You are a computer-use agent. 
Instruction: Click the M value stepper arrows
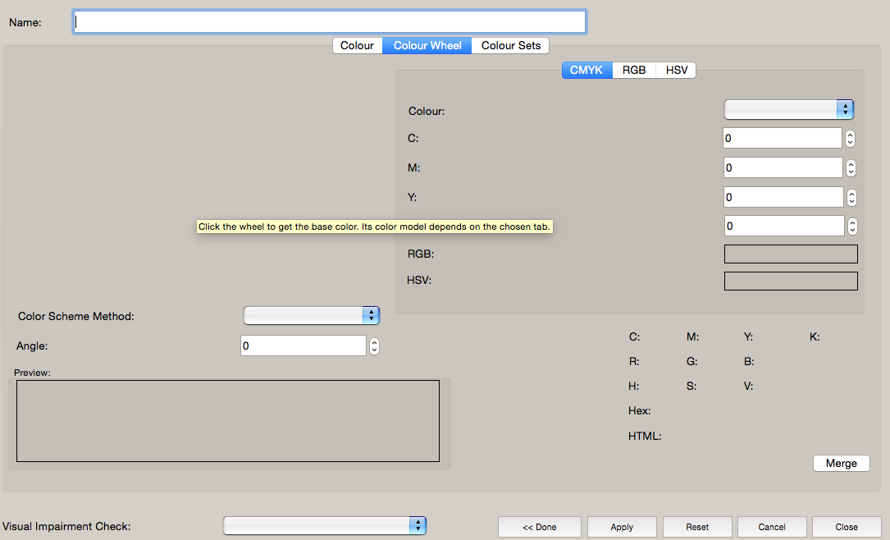pos(851,168)
